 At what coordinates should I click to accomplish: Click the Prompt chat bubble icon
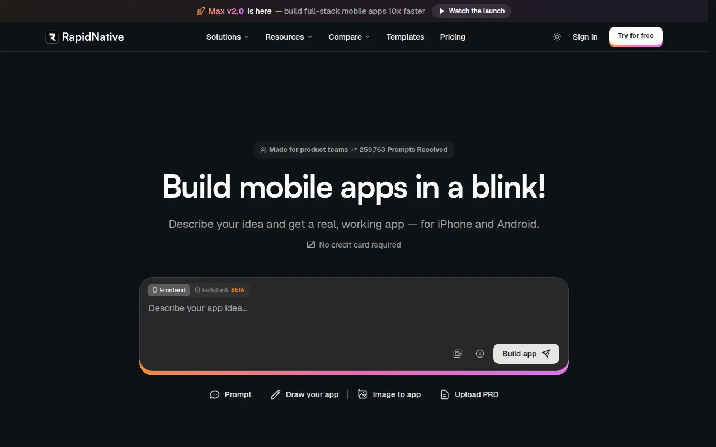215,394
